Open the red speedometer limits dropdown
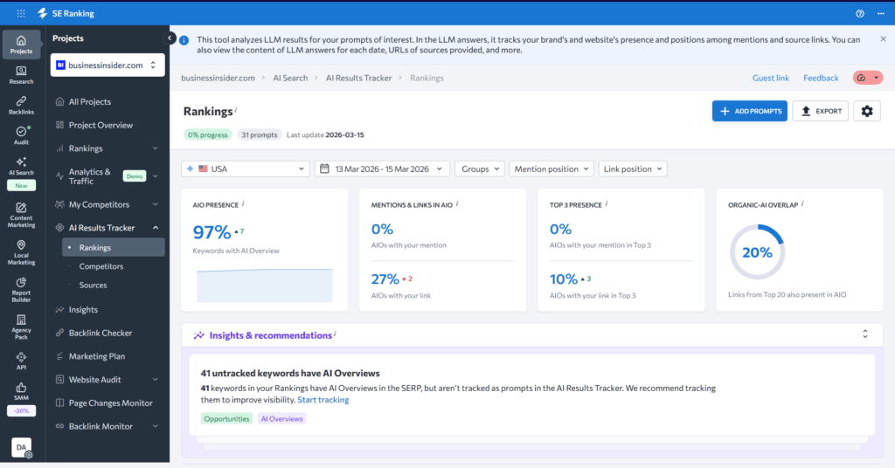The height and width of the screenshot is (468, 895). pos(868,78)
